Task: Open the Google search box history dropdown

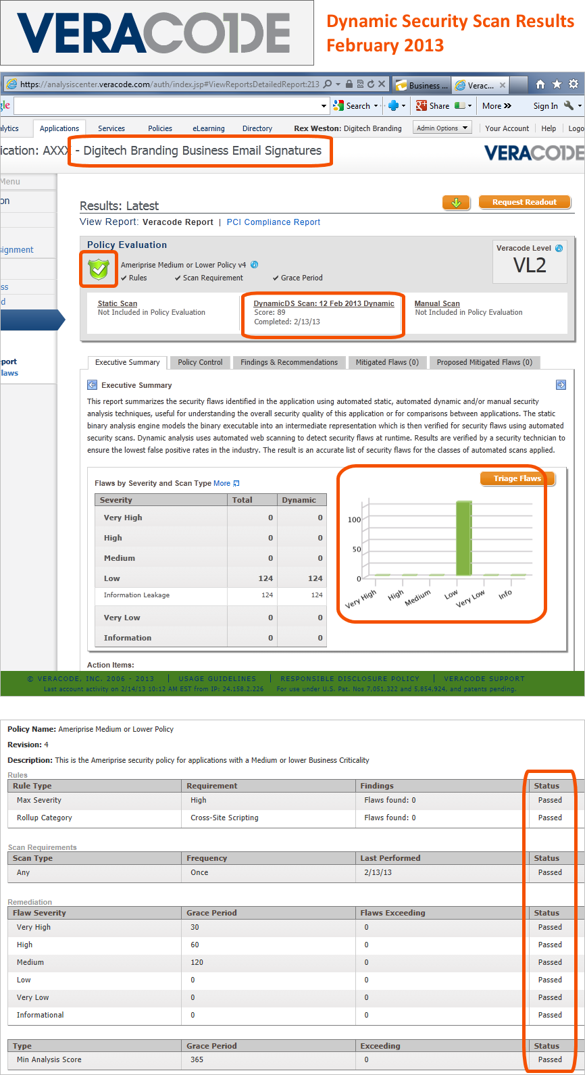Action: click(324, 106)
